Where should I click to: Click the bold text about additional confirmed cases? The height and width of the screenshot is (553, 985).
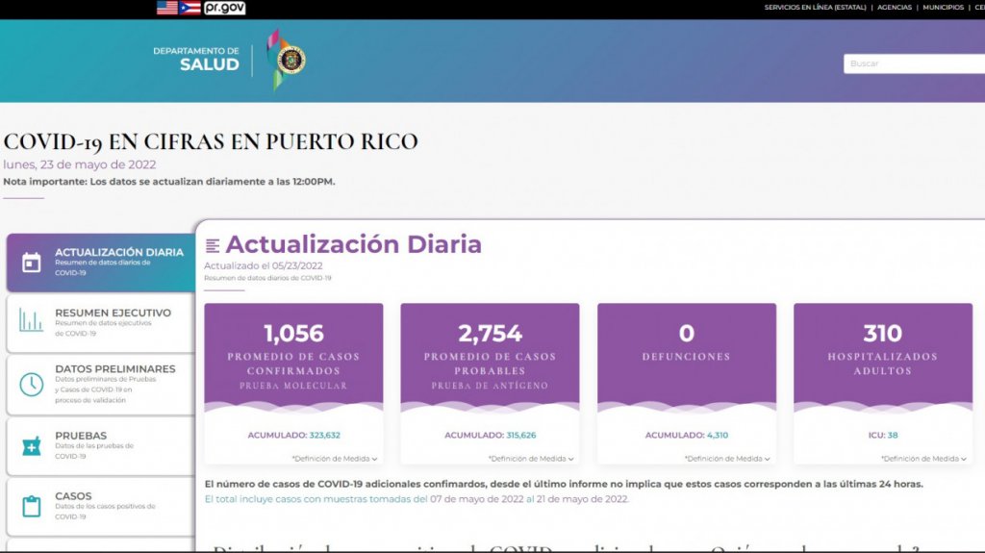click(x=564, y=485)
